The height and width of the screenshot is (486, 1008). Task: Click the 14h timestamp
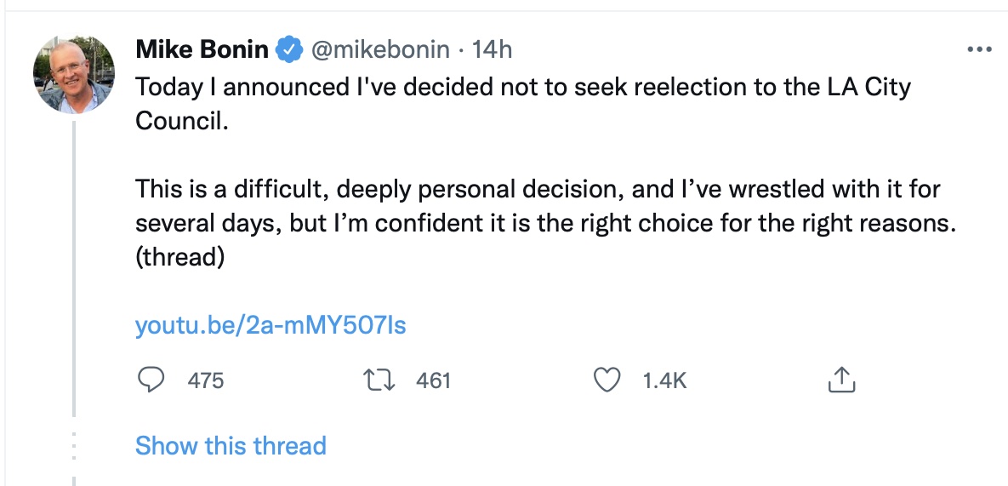click(x=492, y=50)
